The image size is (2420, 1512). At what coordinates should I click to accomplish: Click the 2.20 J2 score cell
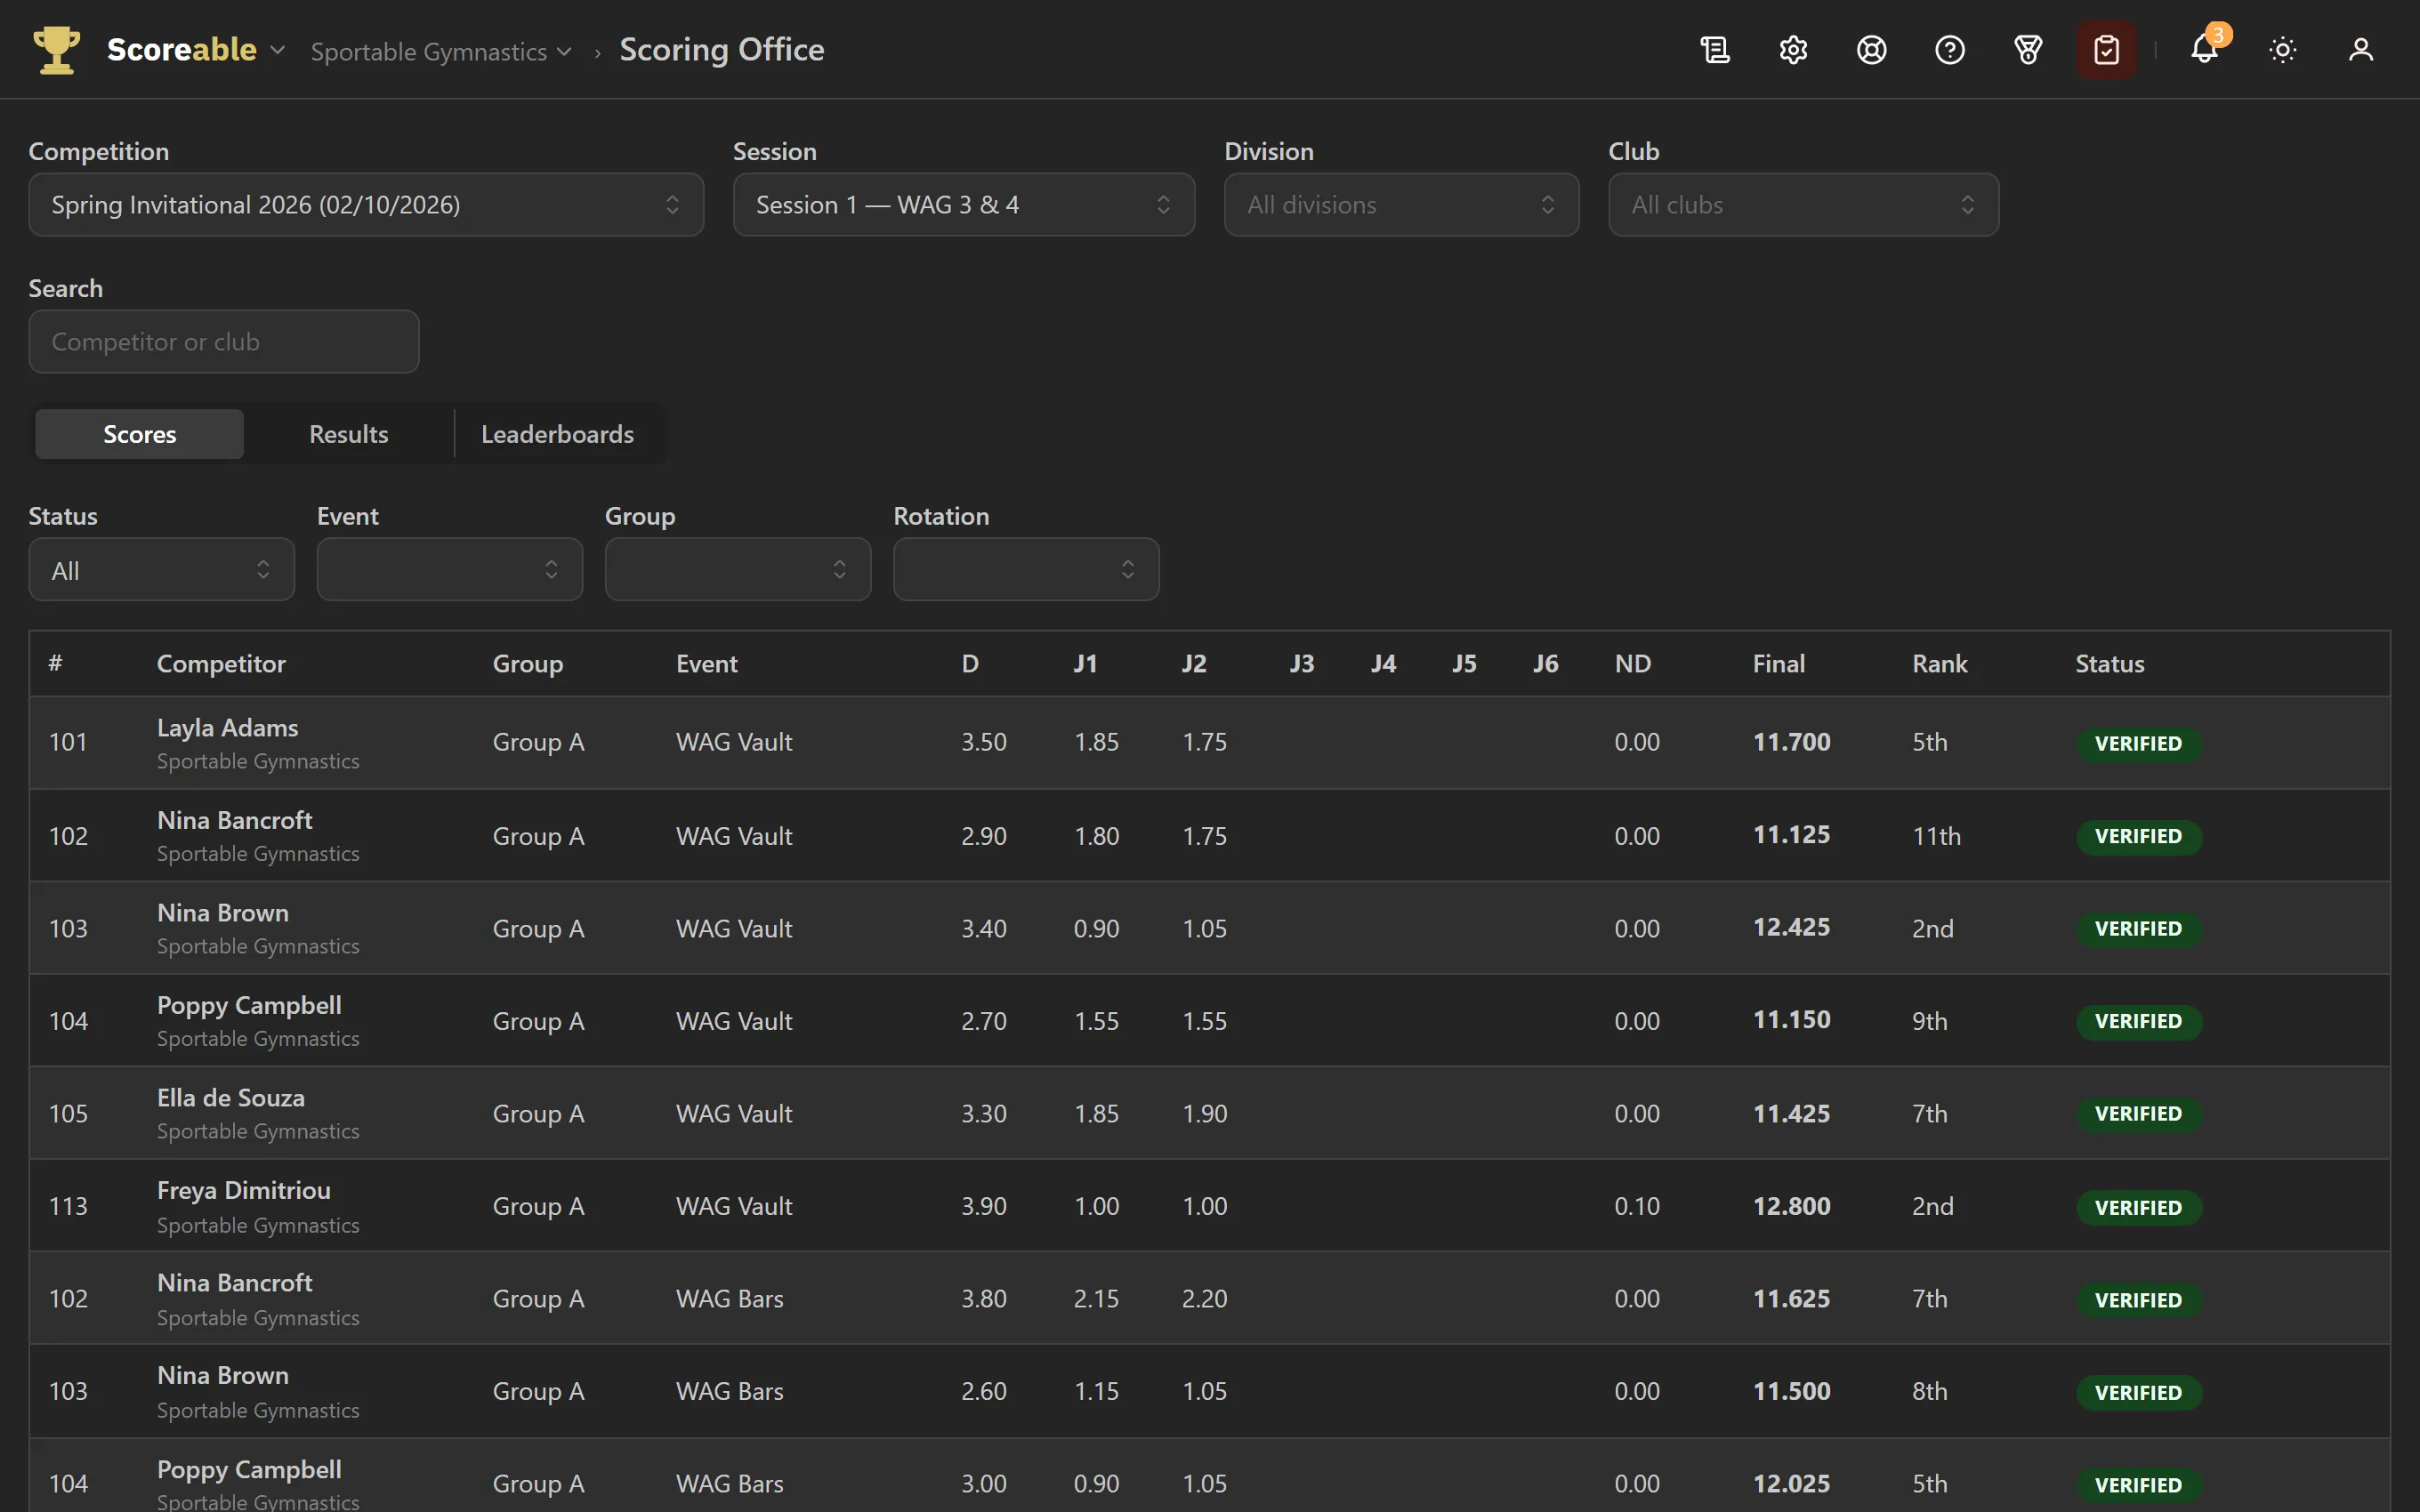pos(1204,1298)
